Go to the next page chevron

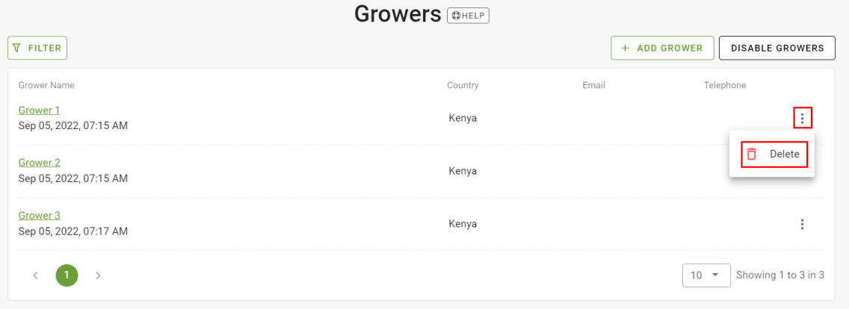click(98, 275)
